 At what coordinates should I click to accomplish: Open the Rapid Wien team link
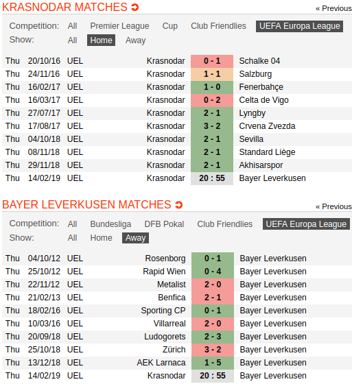point(164,272)
